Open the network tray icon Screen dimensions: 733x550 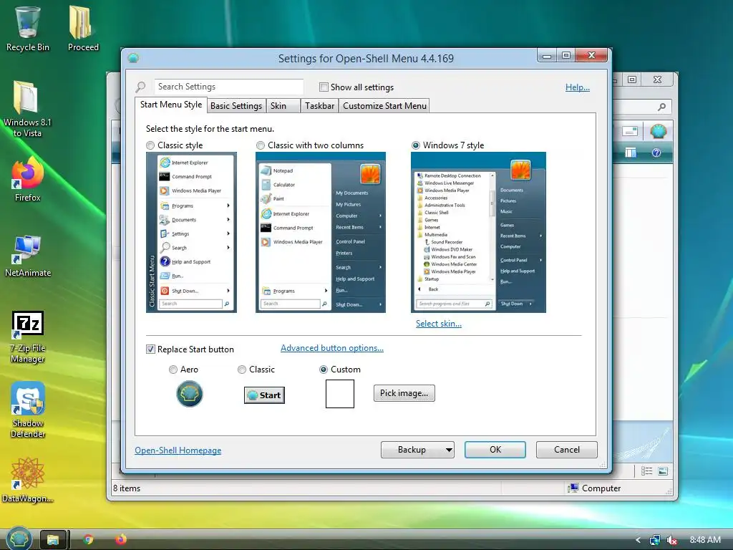coord(654,540)
